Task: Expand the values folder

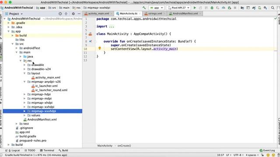Action: click(24, 115)
